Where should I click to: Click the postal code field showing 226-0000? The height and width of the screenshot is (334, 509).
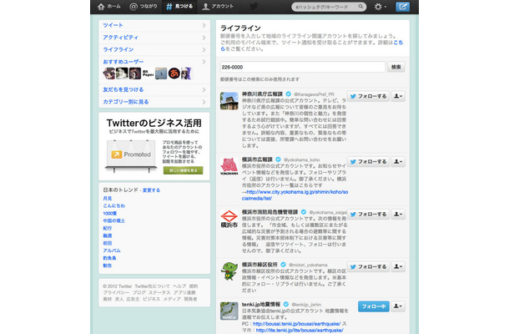303,68
